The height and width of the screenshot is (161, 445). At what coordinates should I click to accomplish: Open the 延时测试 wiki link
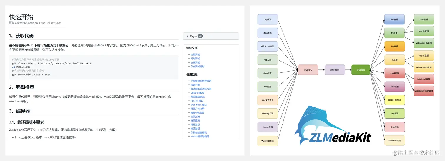[195, 59]
